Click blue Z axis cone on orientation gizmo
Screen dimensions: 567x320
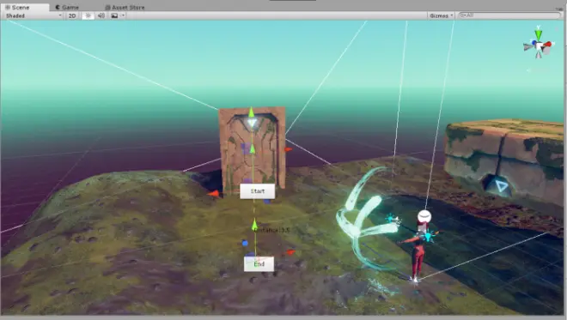pos(534,43)
